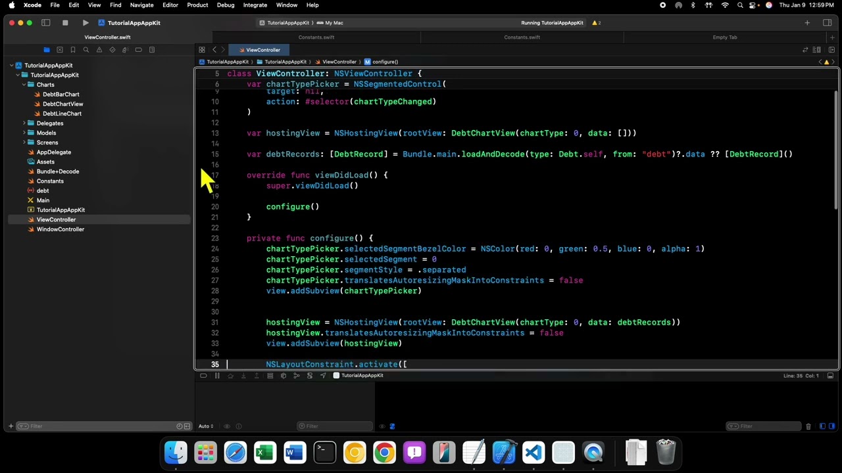Open the Editor menu
Screen dimensions: 842x473
point(170,5)
